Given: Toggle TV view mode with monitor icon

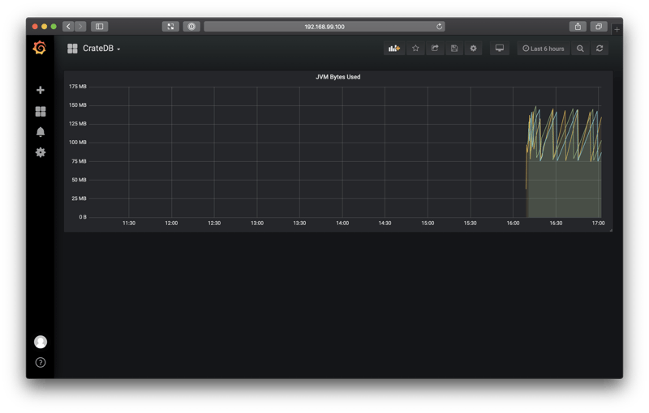Looking at the screenshot, I should [500, 49].
